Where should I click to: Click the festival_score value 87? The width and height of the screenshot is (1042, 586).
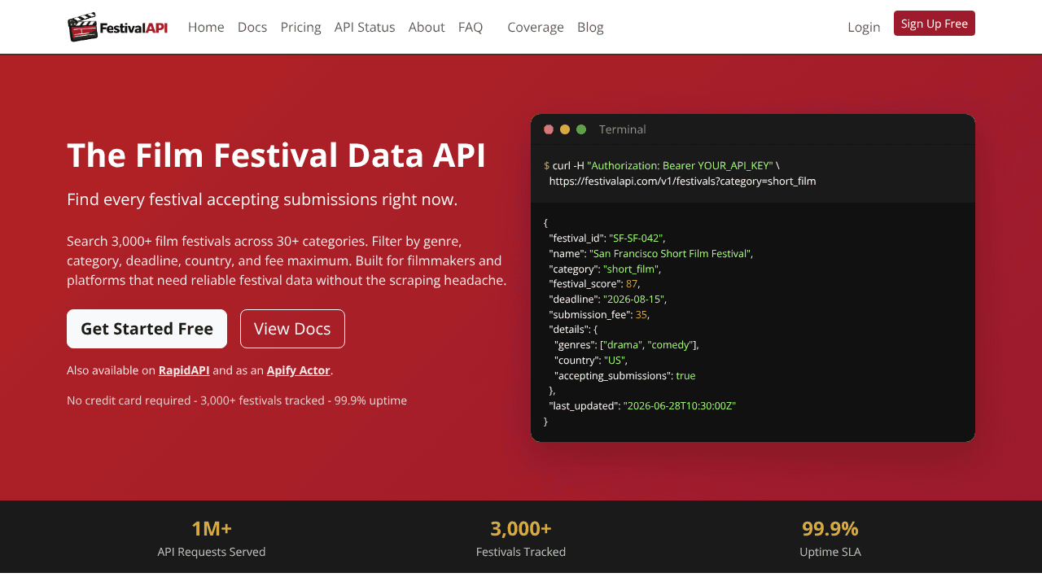click(632, 283)
